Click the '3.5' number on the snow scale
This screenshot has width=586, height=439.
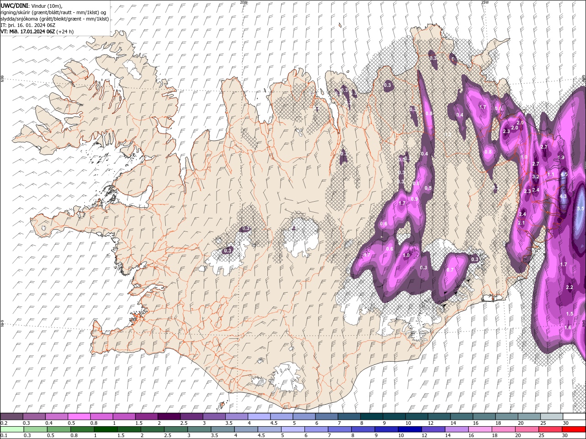pyautogui.click(x=228, y=423)
